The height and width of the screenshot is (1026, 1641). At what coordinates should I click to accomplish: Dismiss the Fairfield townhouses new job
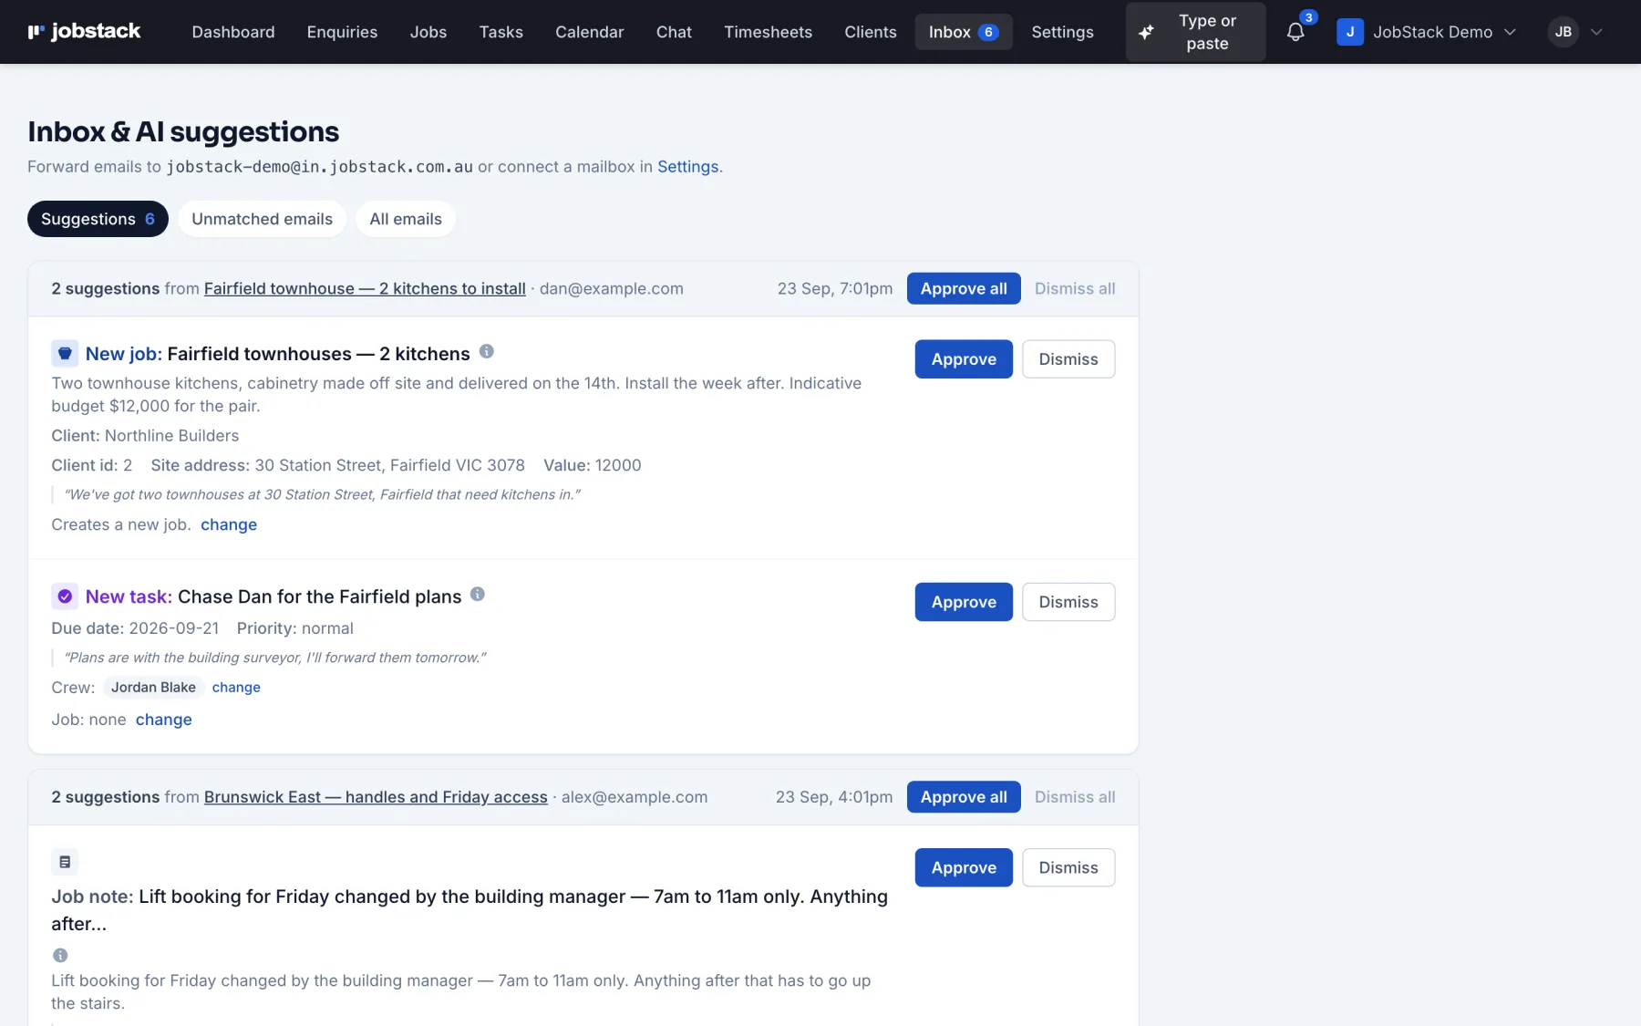(x=1068, y=359)
